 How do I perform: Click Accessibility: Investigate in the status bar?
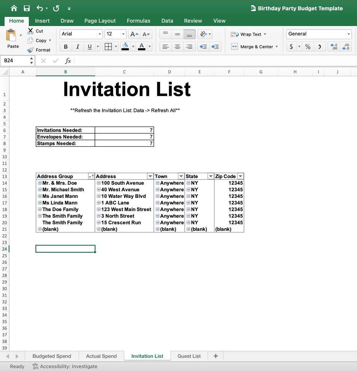[x=65, y=366]
